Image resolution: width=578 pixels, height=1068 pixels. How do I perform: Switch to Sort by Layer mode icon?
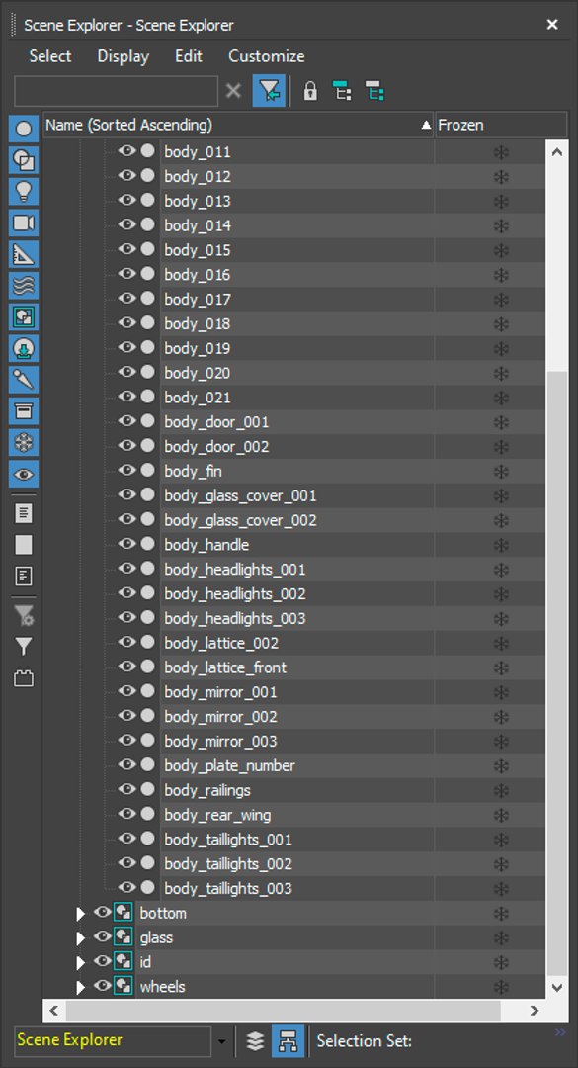(255, 1041)
